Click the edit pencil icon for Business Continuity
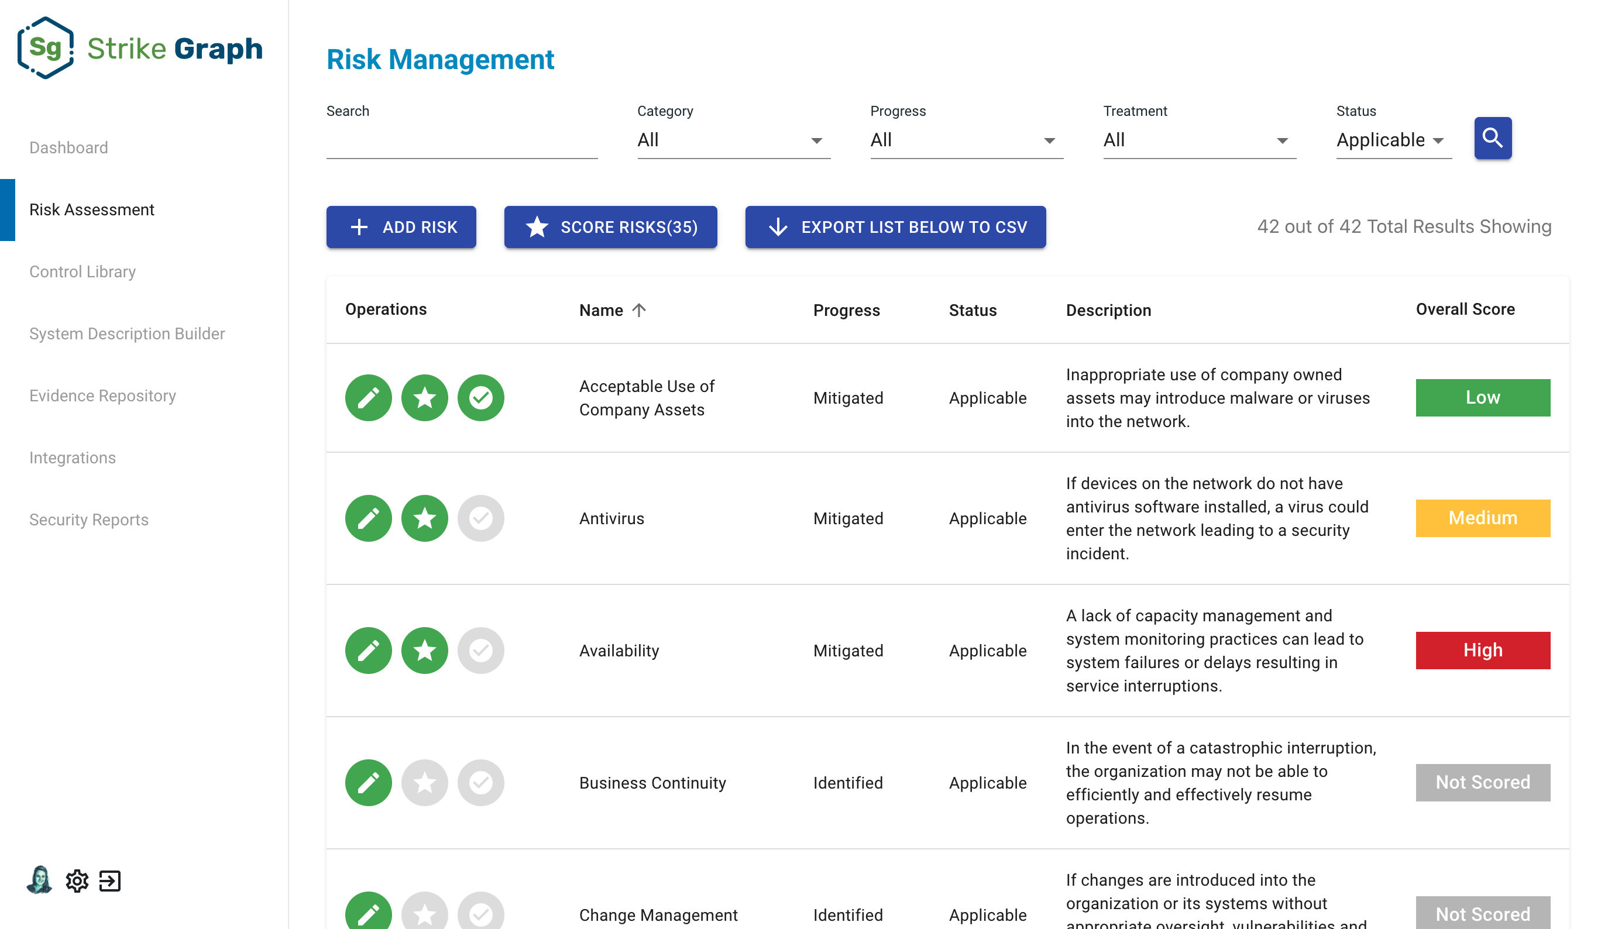The height and width of the screenshot is (929, 1608). [x=368, y=782]
